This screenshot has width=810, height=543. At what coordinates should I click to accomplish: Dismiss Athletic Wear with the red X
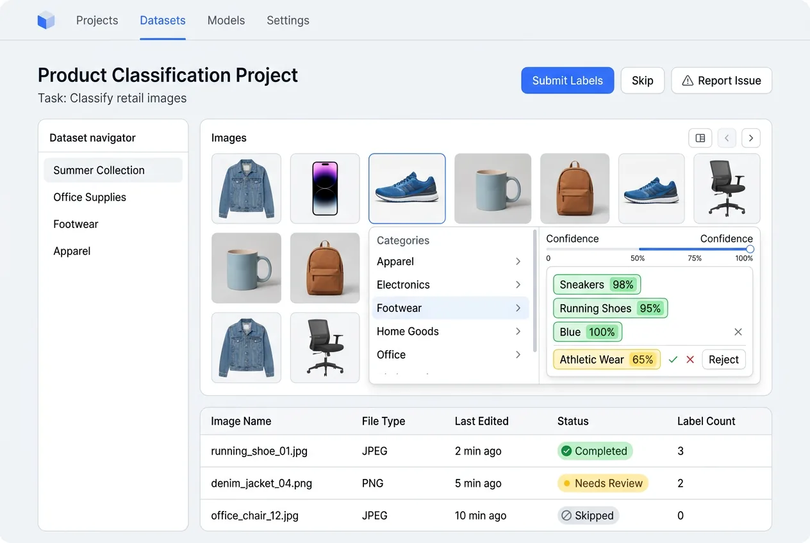[689, 359]
